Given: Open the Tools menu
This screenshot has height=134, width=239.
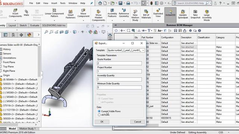Looking at the screenshot, I should tap(63, 3).
